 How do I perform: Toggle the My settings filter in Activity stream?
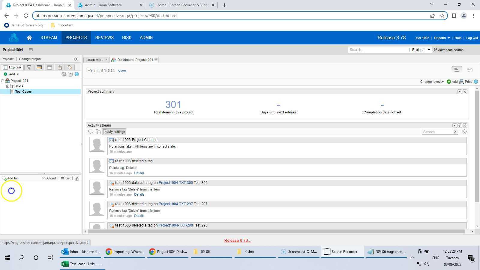[x=114, y=132]
